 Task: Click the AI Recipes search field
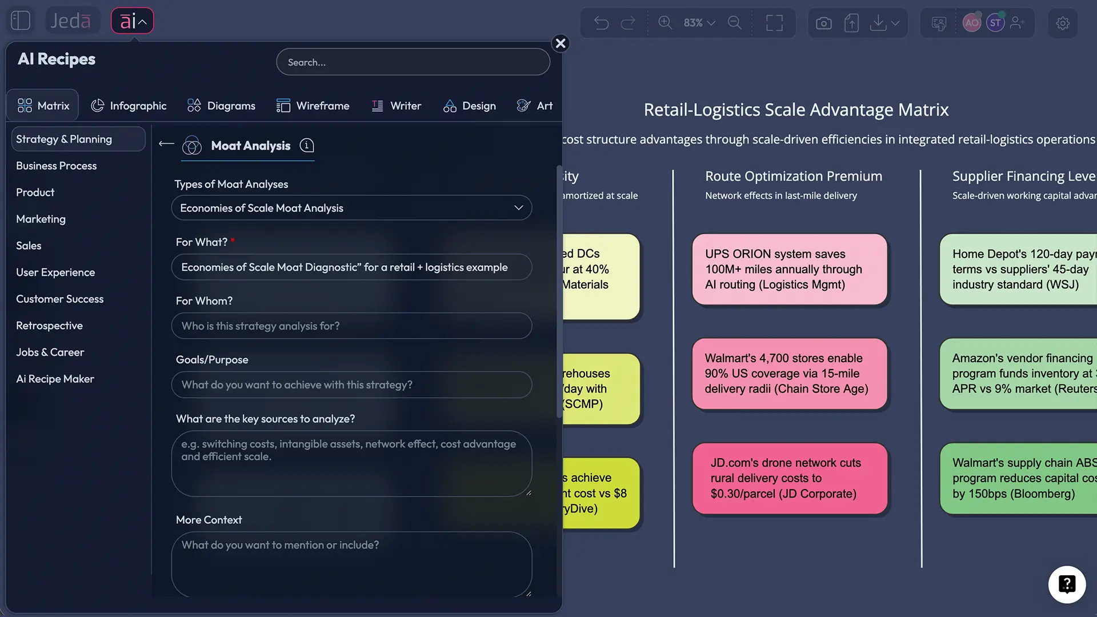pos(413,62)
